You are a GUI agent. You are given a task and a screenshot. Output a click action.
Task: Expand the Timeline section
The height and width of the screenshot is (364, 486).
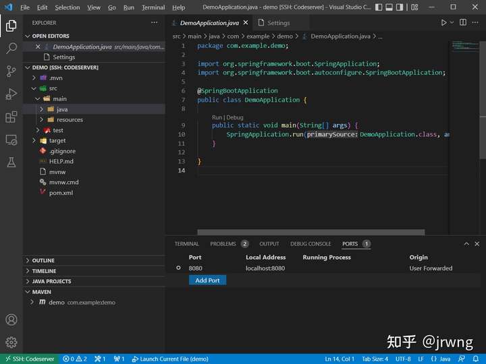tap(28, 271)
